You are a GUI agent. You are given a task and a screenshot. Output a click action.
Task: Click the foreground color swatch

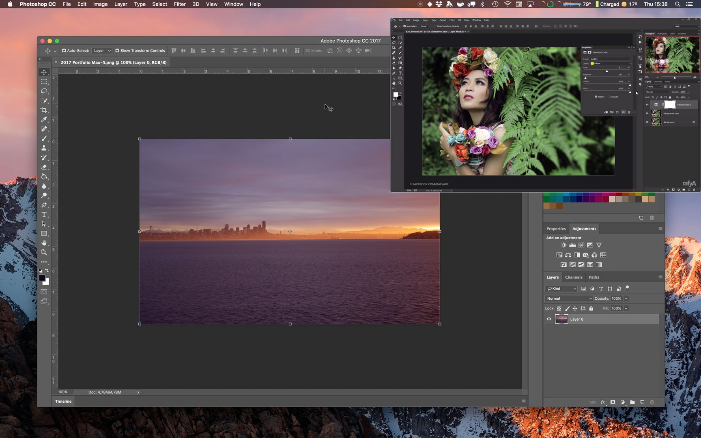[x=42, y=278]
